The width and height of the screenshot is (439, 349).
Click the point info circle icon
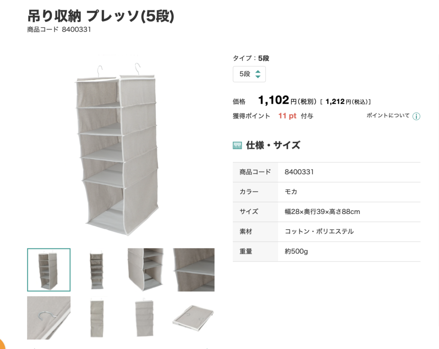pyautogui.click(x=416, y=116)
